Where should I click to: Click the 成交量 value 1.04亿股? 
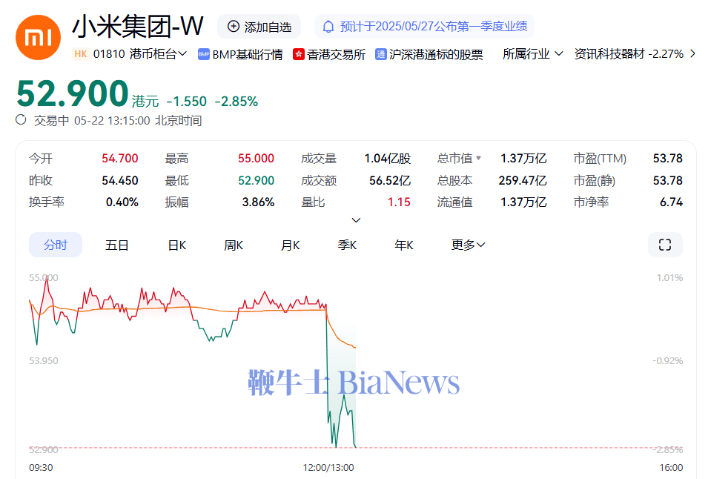pos(388,159)
